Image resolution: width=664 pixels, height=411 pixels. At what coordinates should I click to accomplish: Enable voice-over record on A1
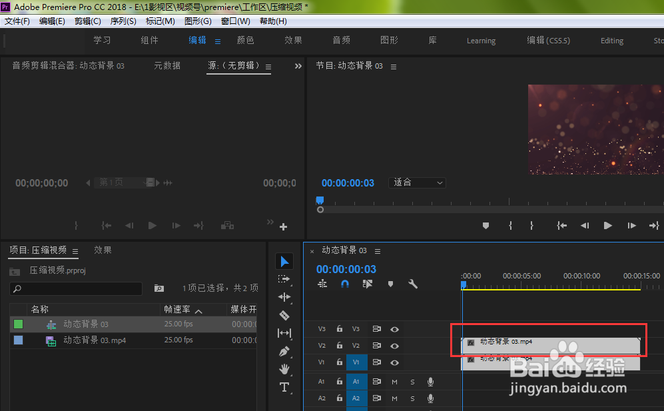[430, 382]
